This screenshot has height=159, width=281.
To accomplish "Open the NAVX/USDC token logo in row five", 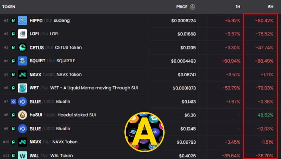I will (22, 75).
